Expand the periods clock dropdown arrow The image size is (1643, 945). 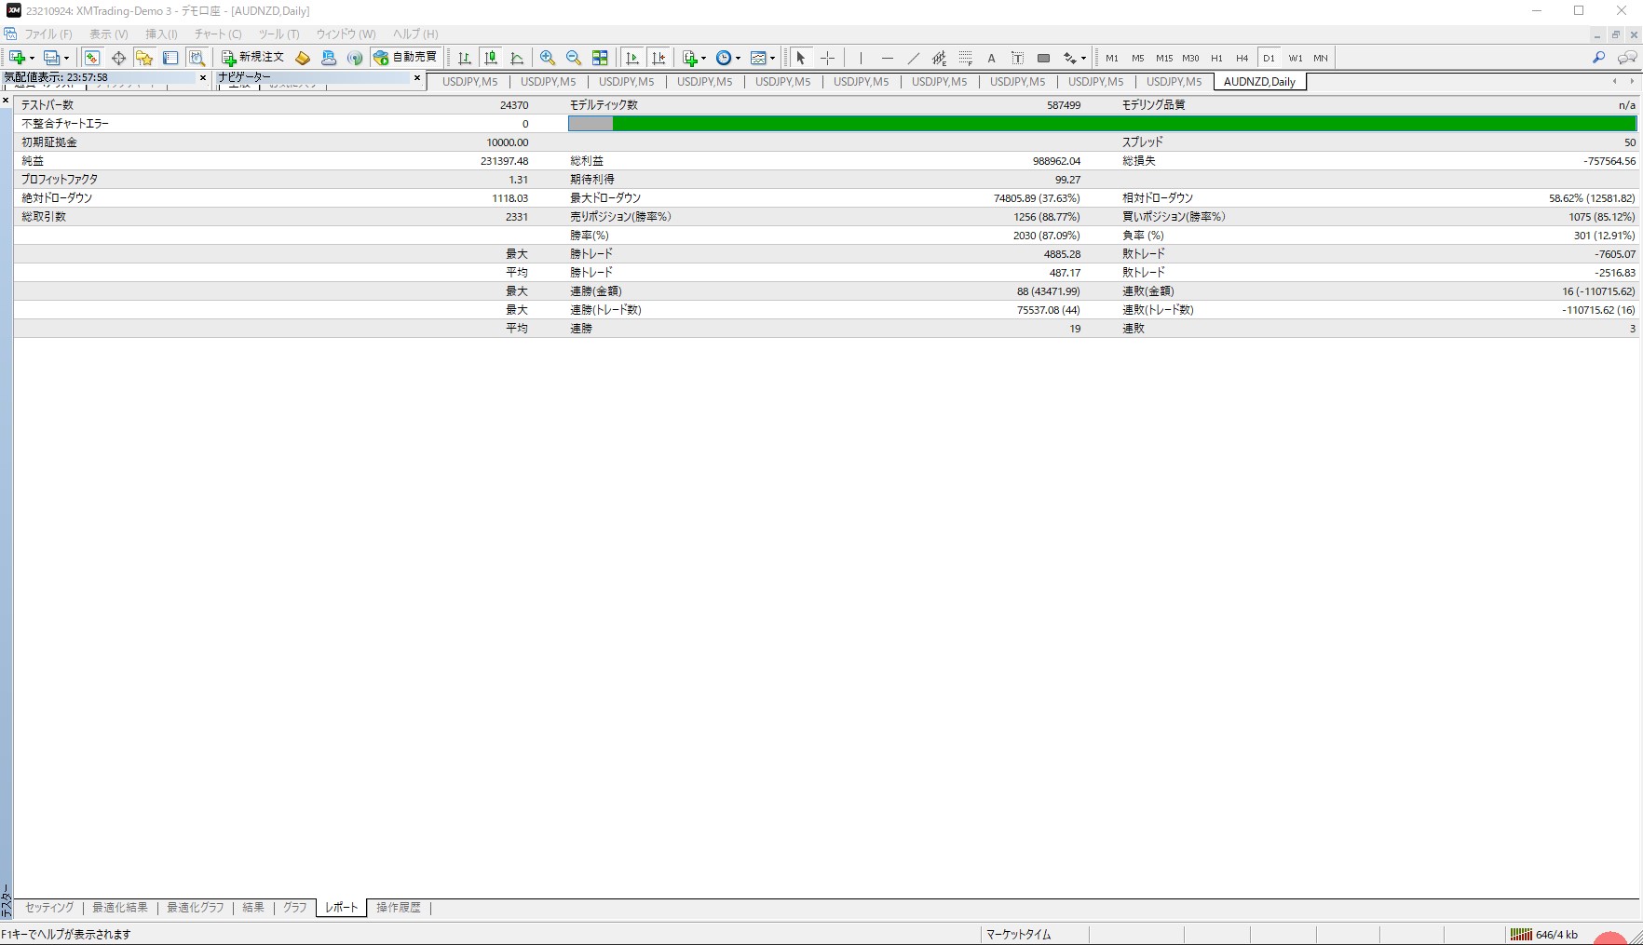[x=738, y=58]
